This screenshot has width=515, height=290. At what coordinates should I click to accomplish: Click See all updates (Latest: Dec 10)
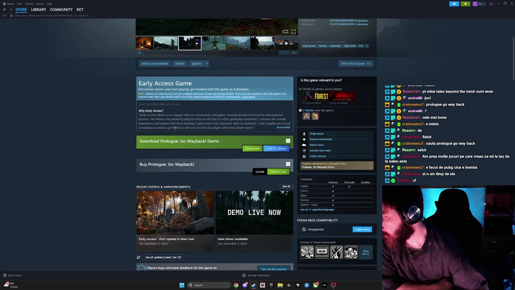(x=163, y=257)
